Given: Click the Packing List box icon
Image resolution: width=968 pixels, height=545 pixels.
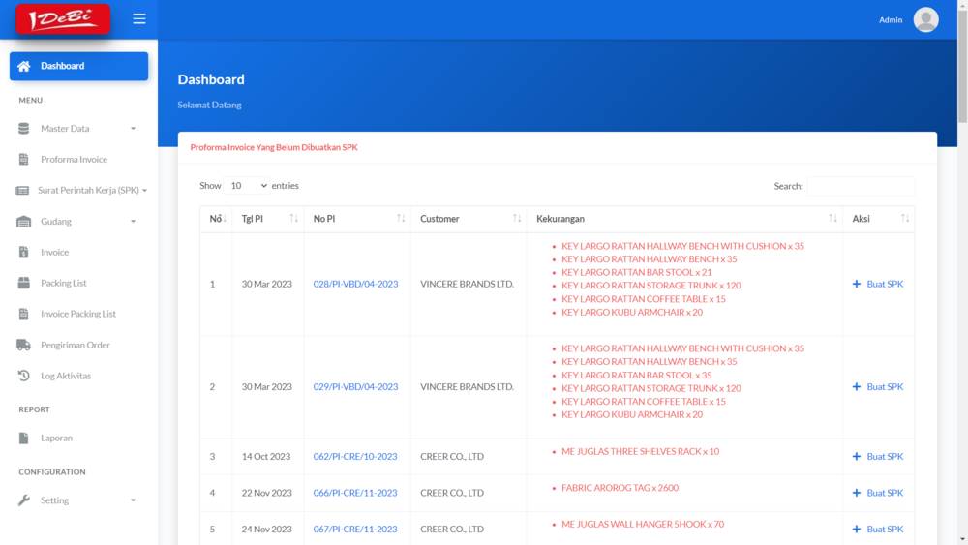Looking at the screenshot, I should [x=24, y=284].
